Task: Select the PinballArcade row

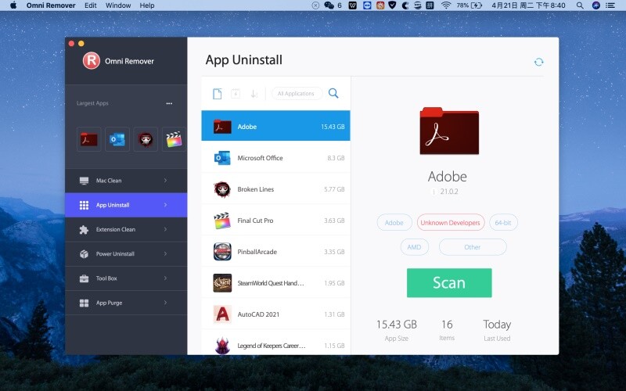Action: [x=275, y=252]
